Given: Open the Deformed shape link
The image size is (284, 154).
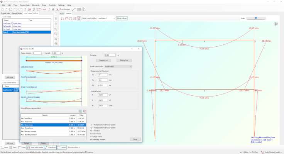Looking at the screenshot, I should click(27, 67).
